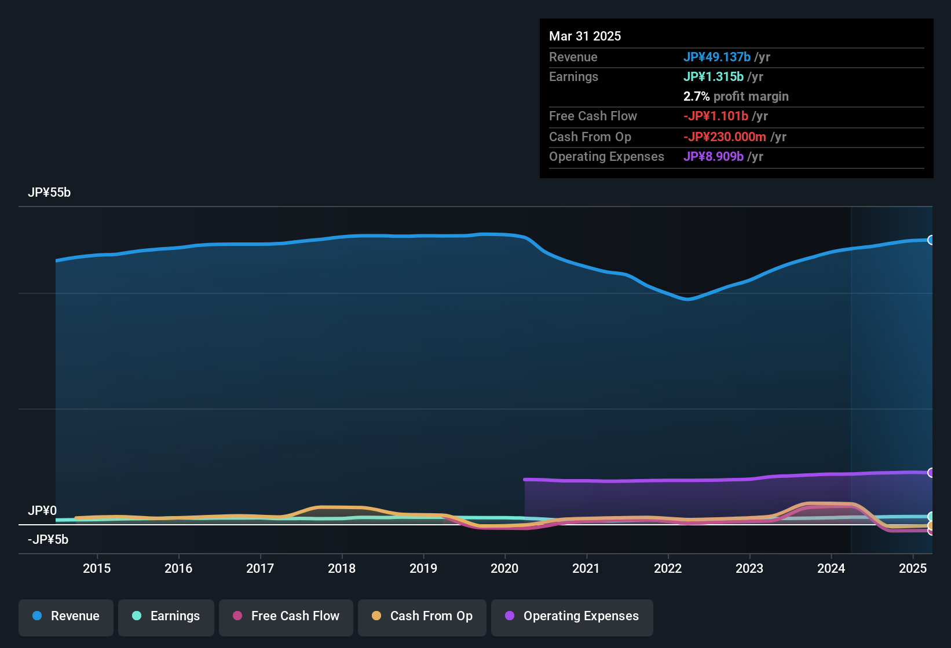
Task: Click the Operating Expenses endpoint marker
Action: pyautogui.click(x=931, y=473)
